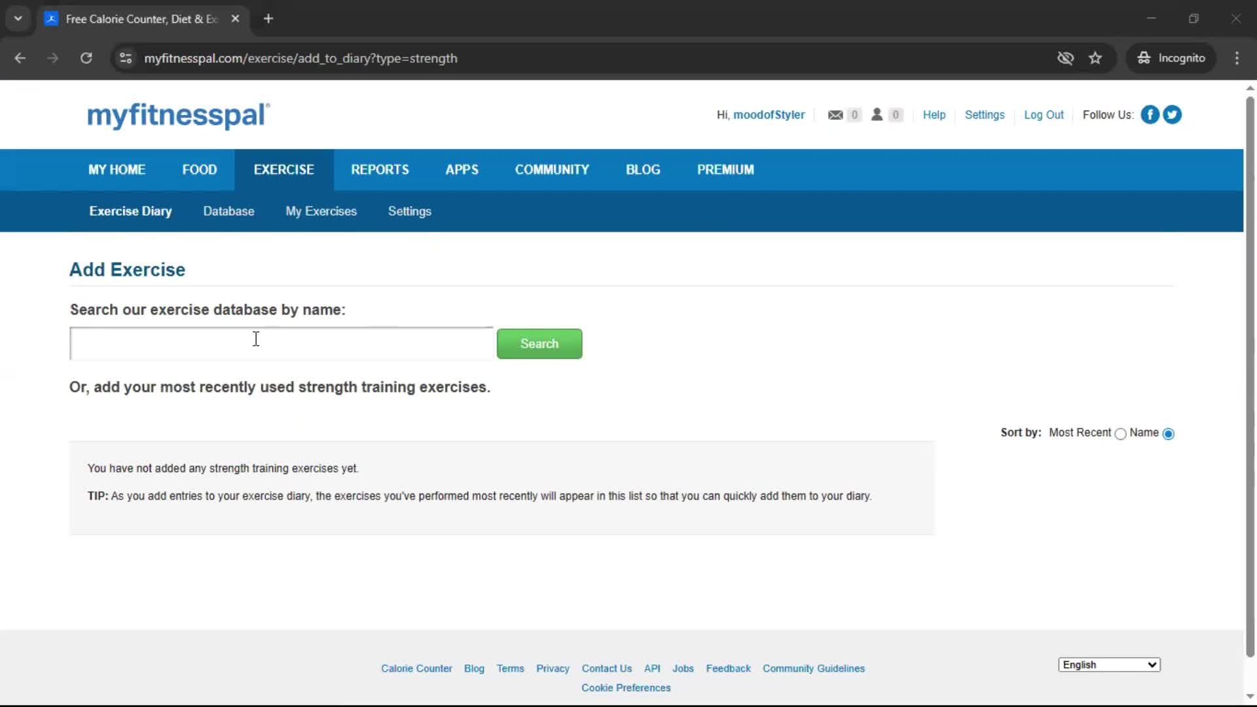Screen dimensions: 1257x707
Task: Reload the page with the refresh icon
Action: [x=86, y=58]
